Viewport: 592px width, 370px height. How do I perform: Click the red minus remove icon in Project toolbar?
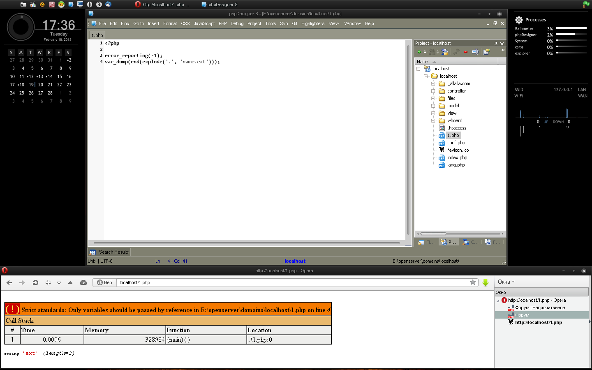tap(466, 52)
